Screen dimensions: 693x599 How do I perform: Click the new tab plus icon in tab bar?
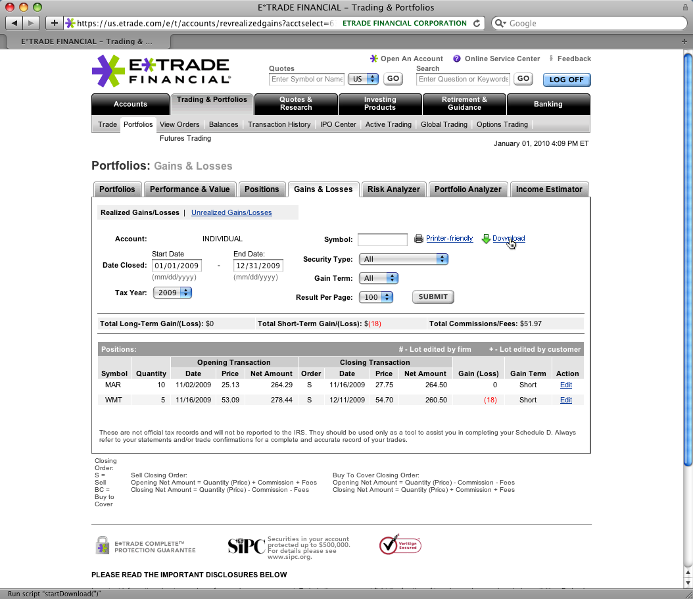click(684, 41)
